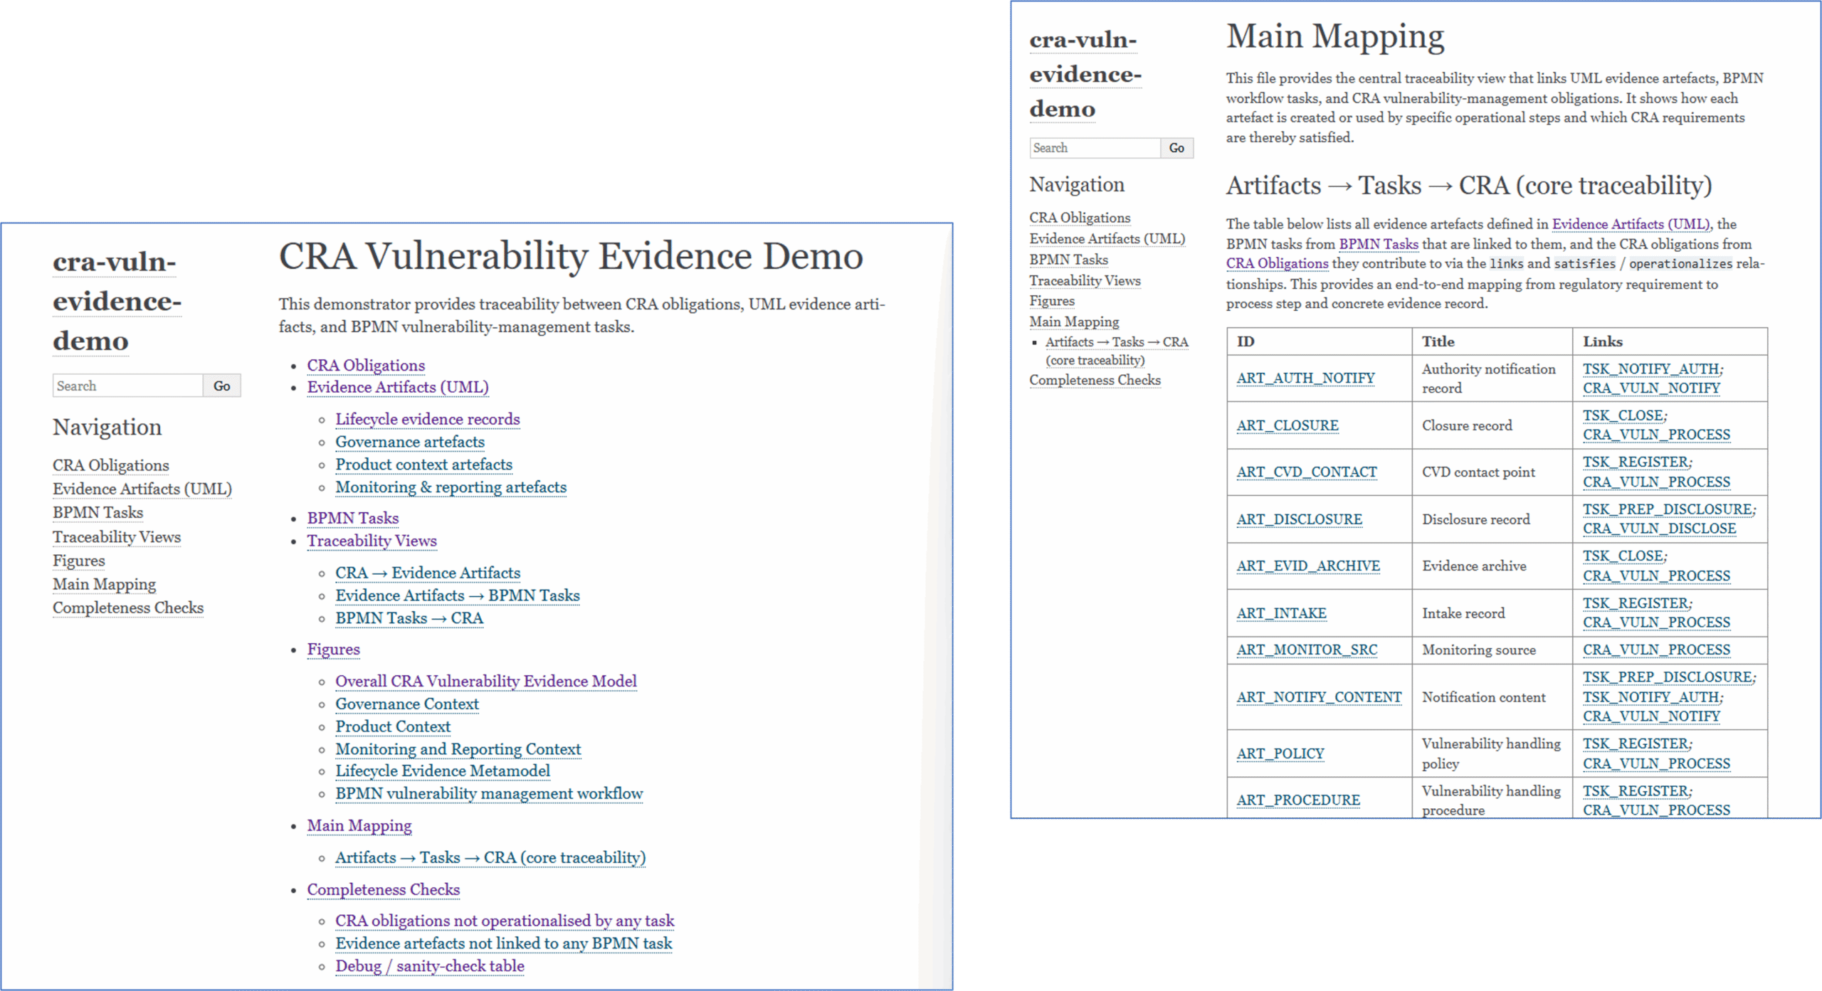The height and width of the screenshot is (991, 1822).
Task: Open the Governance artefacts link
Action: (x=410, y=442)
